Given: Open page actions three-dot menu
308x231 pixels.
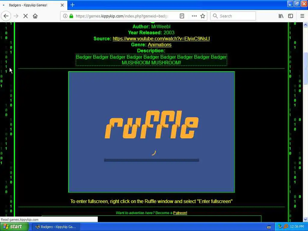Looking at the screenshot, I should tap(194, 16).
